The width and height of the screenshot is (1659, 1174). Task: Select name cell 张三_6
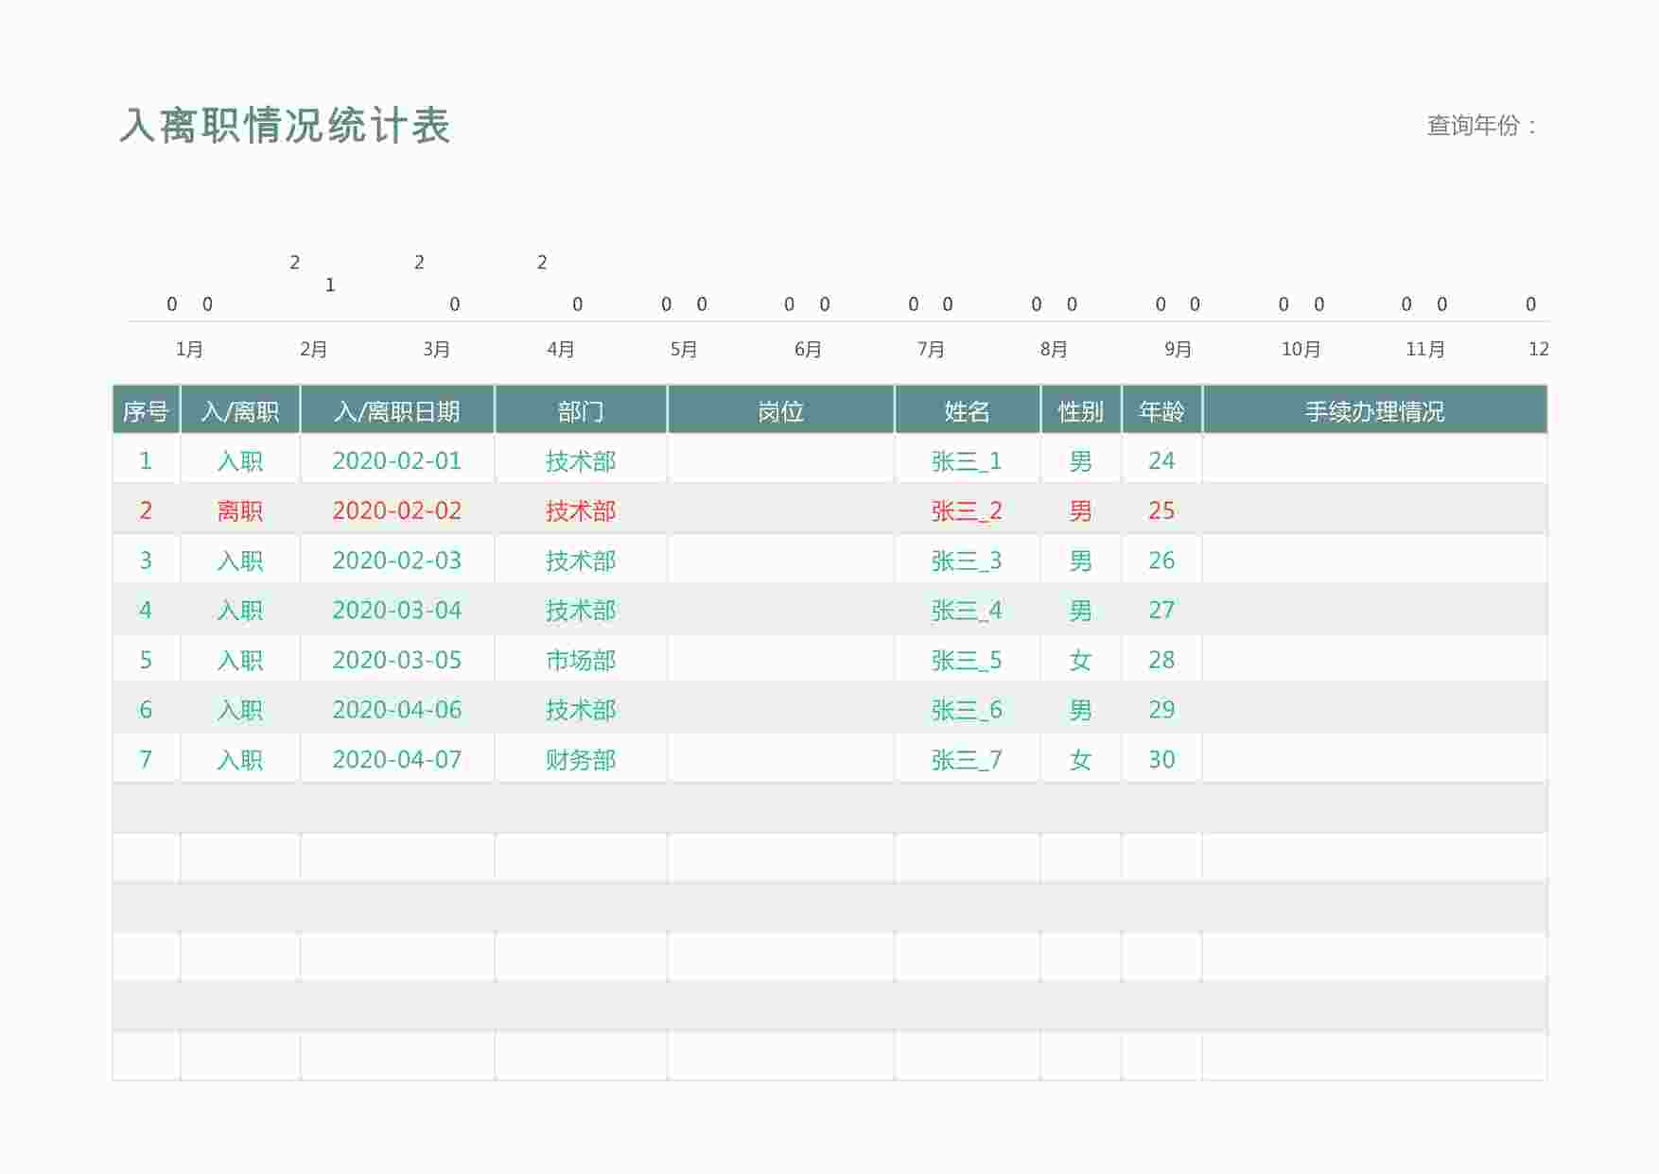pos(967,711)
